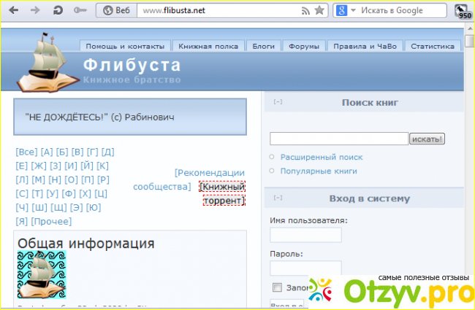Image resolution: width=475 pixels, height=310 pixels.
Task: Click the Популярные книги link
Action: pyautogui.click(x=319, y=171)
